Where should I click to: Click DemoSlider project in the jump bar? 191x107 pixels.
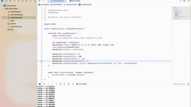coord(44,5)
